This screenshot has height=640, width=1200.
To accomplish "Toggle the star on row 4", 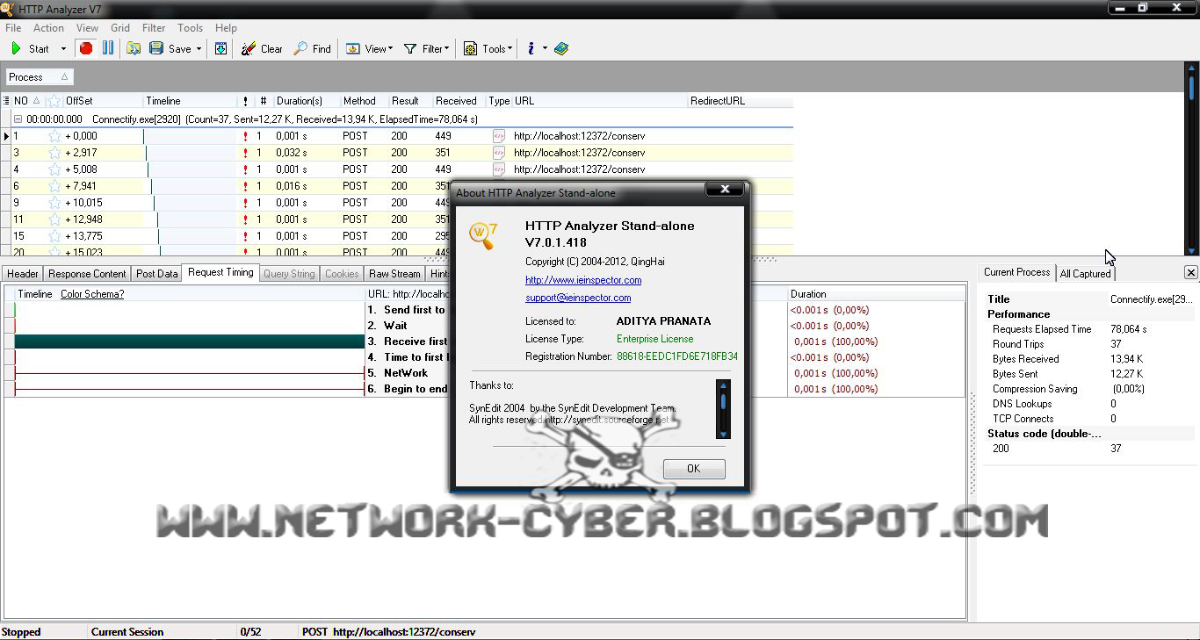I will pyautogui.click(x=54, y=169).
